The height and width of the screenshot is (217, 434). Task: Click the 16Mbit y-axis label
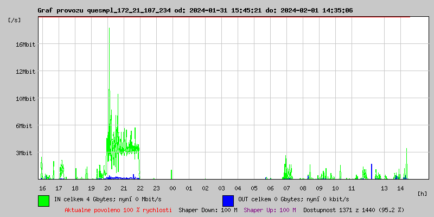pyautogui.click(x=25, y=44)
